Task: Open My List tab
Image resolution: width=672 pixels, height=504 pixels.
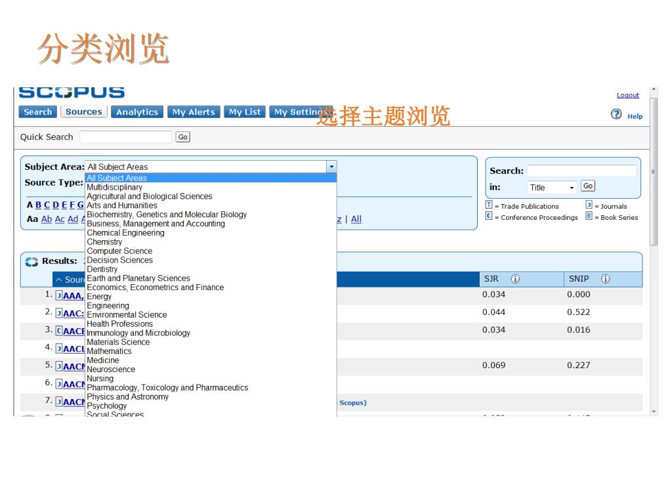Action: pyautogui.click(x=245, y=112)
